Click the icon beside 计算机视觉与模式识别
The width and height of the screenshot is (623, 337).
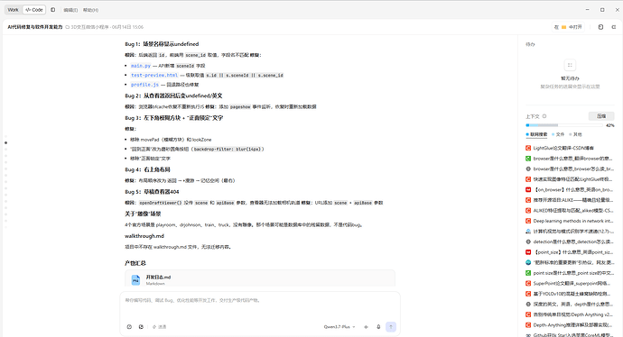click(528, 232)
